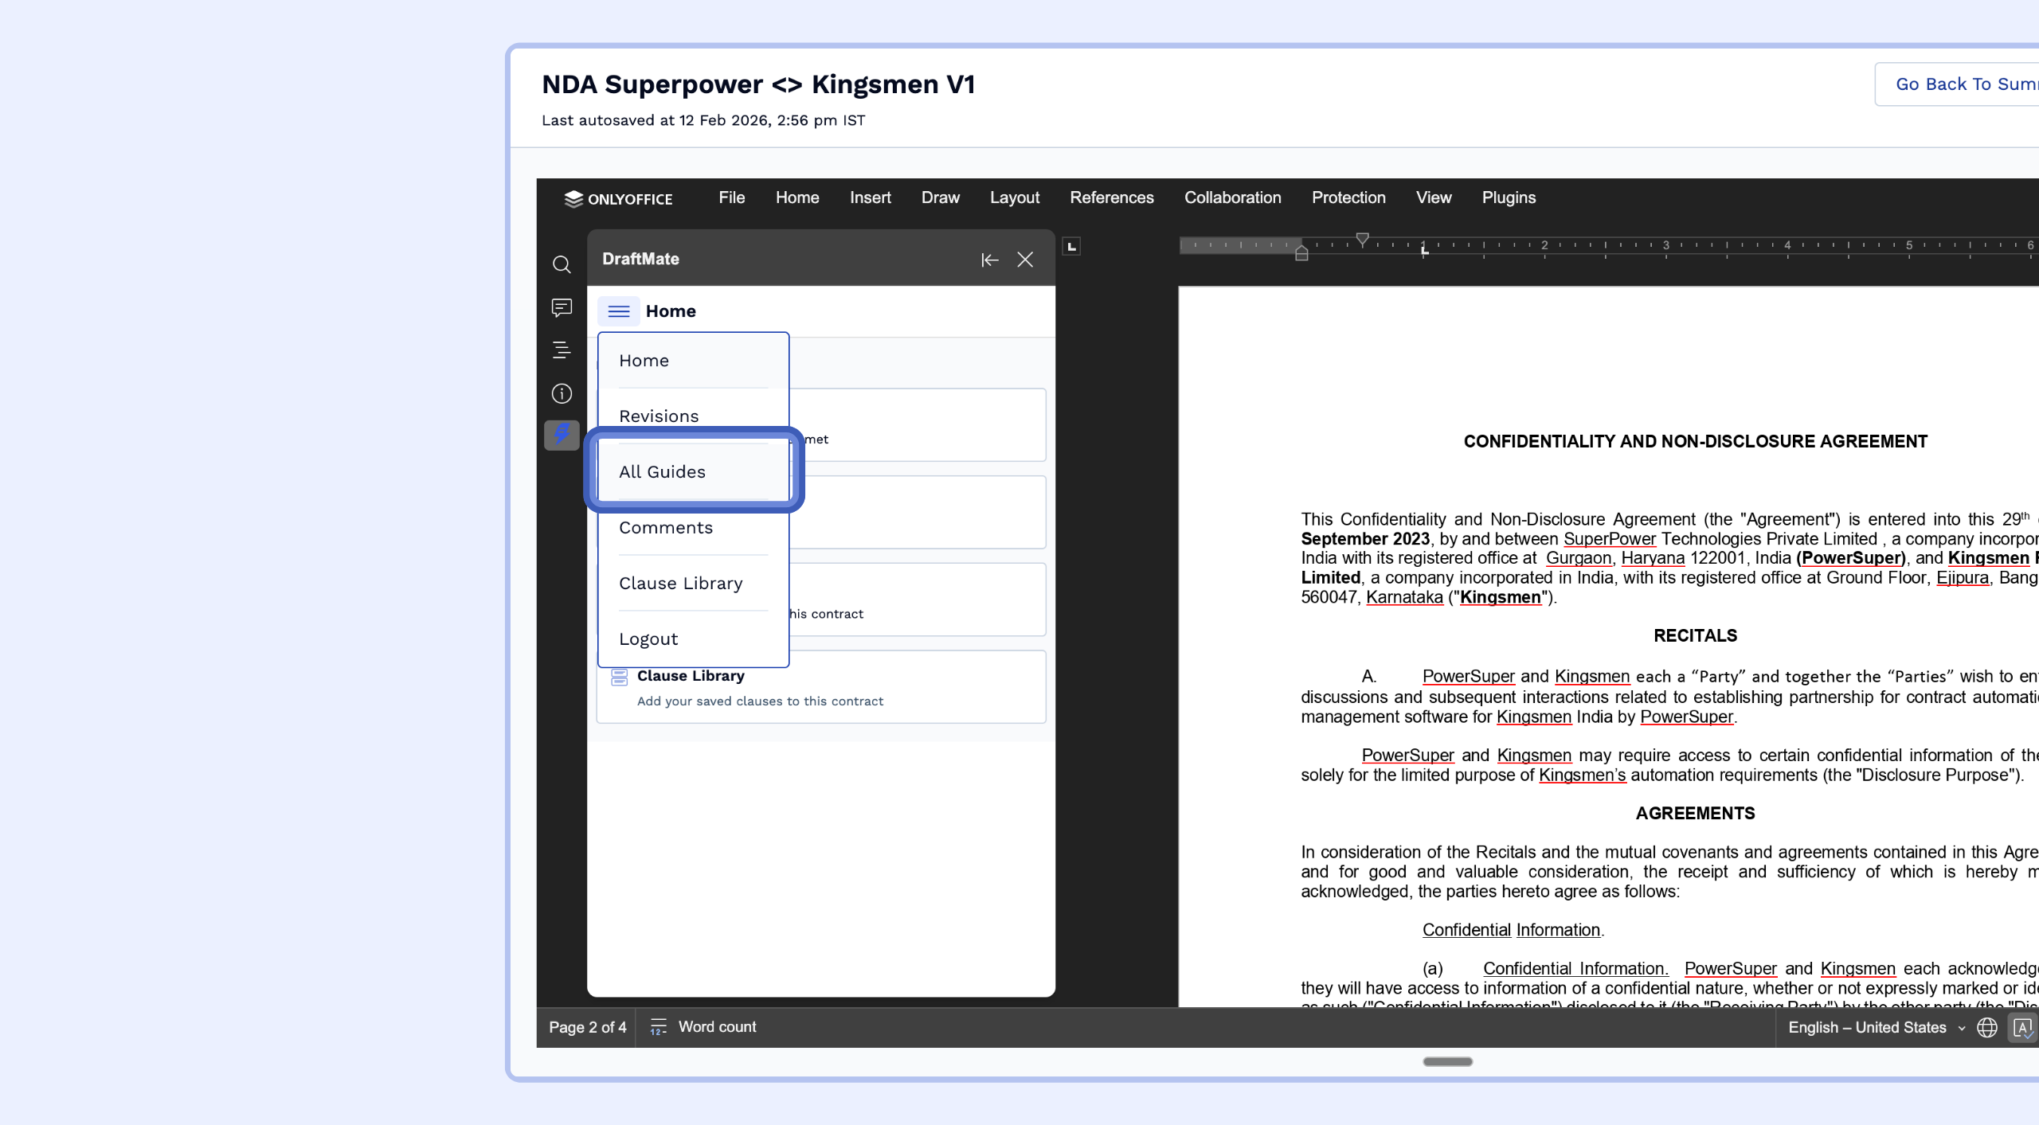Click the document info icon in sidebar
This screenshot has height=1125, width=2039.
click(562, 393)
